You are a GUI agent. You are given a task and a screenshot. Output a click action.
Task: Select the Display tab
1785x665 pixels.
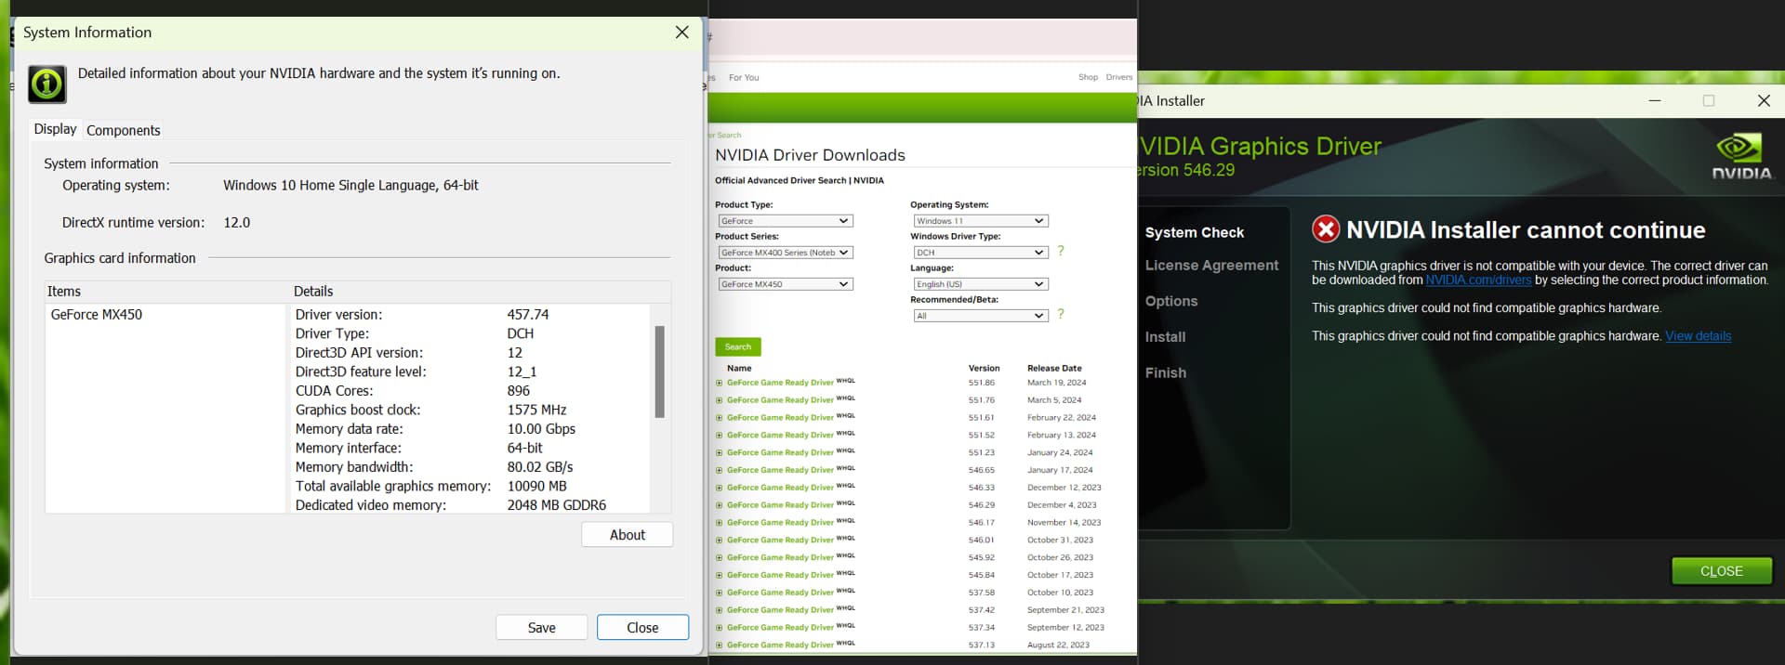coord(55,130)
